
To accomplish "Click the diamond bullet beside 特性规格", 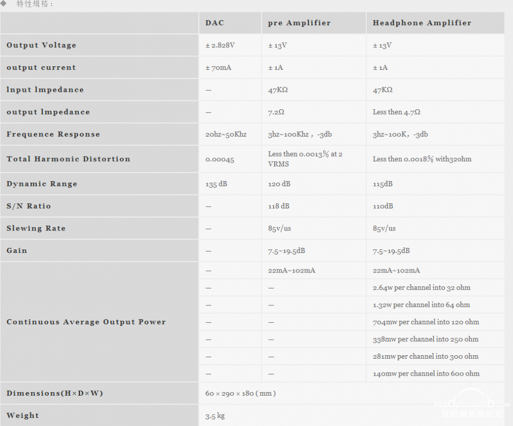I will (4, 3).
